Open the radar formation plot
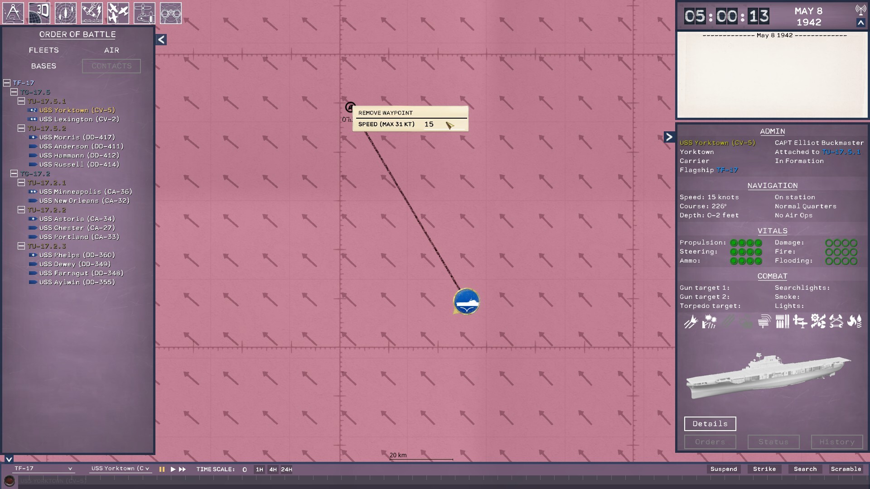The image size is (870, 489). [66, 13]
